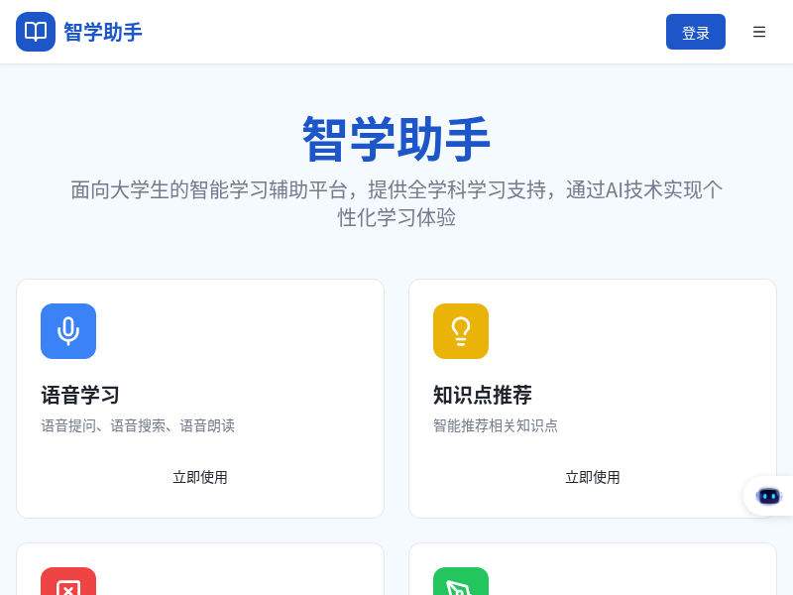The height and width of the screenshot is (595, 793).
Task: Click the 登录 login button
Action: [695, 32]
